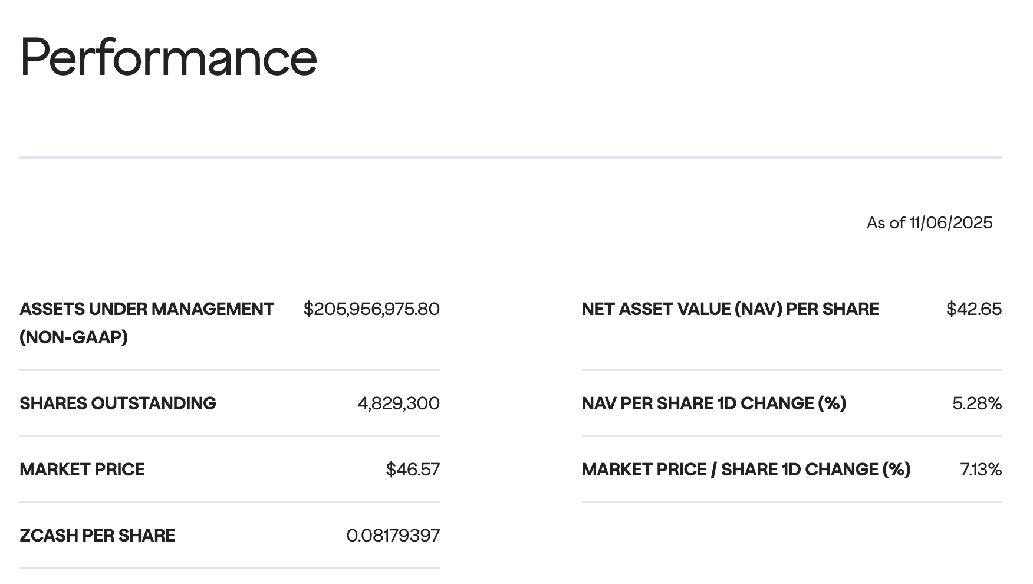Click Market Price / Share 1D Change label
Screen dimensions: 1033x584
[x=746, y=470]
